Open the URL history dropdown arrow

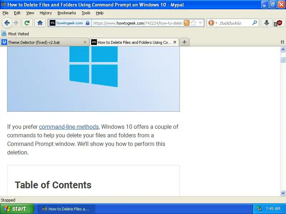pos(201,23)
